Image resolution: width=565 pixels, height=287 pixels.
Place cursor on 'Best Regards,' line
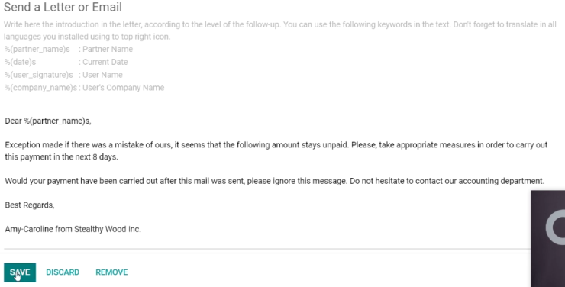pyautogui.click(x=30, y=205)
